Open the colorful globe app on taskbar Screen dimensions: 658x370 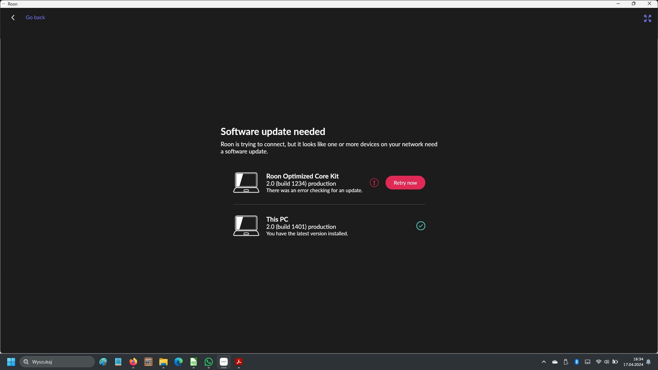coord(103,362)
